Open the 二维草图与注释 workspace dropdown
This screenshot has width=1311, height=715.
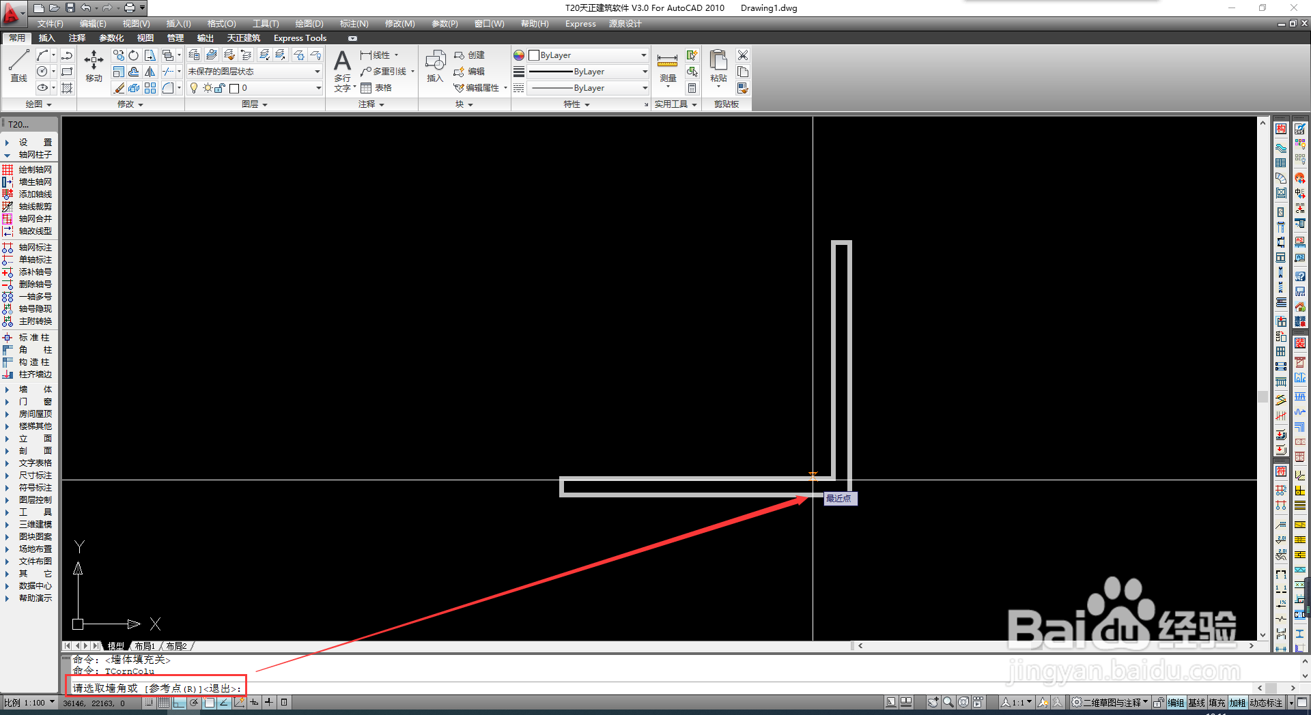[1110, 702]
